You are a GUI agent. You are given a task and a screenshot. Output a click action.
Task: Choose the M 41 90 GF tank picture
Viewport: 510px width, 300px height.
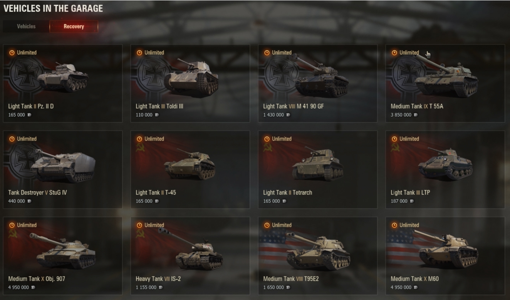click(x=319, y=76)
